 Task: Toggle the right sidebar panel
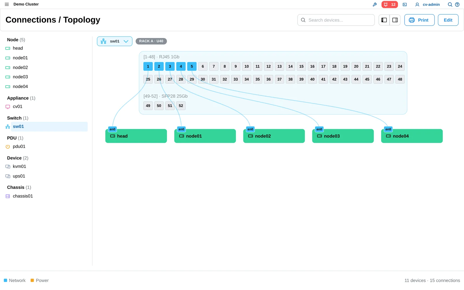pos(395,20)
